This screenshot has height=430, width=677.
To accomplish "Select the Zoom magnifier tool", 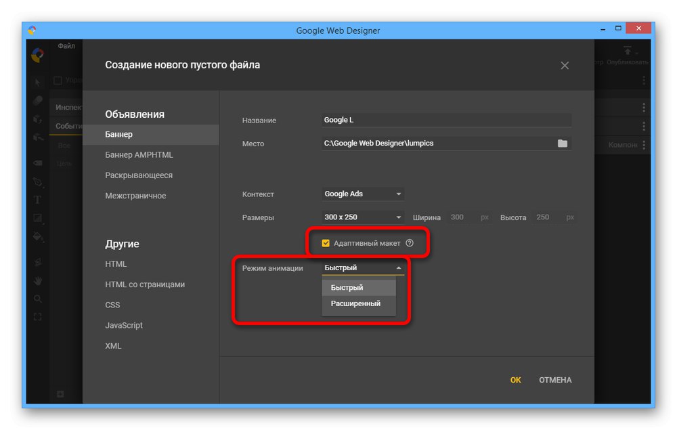I will (38, 298).
